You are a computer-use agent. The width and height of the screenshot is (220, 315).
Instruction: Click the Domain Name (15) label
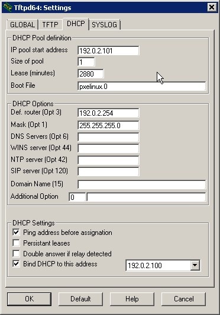[37, 184]
